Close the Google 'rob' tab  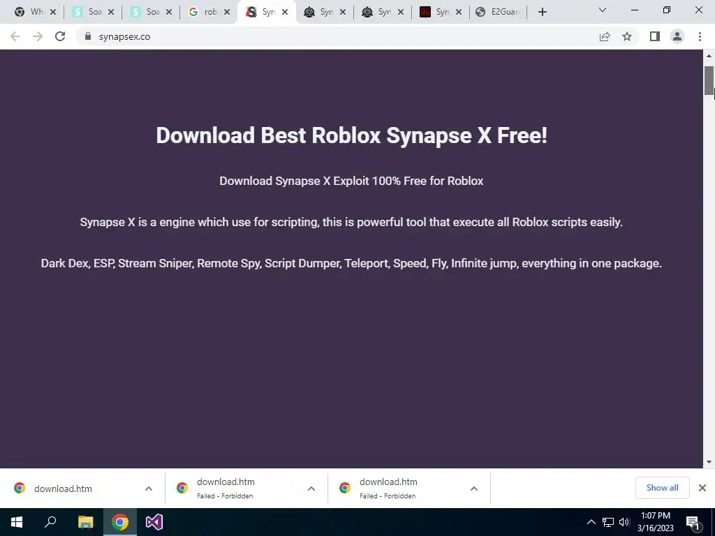(x=227, y=12)
